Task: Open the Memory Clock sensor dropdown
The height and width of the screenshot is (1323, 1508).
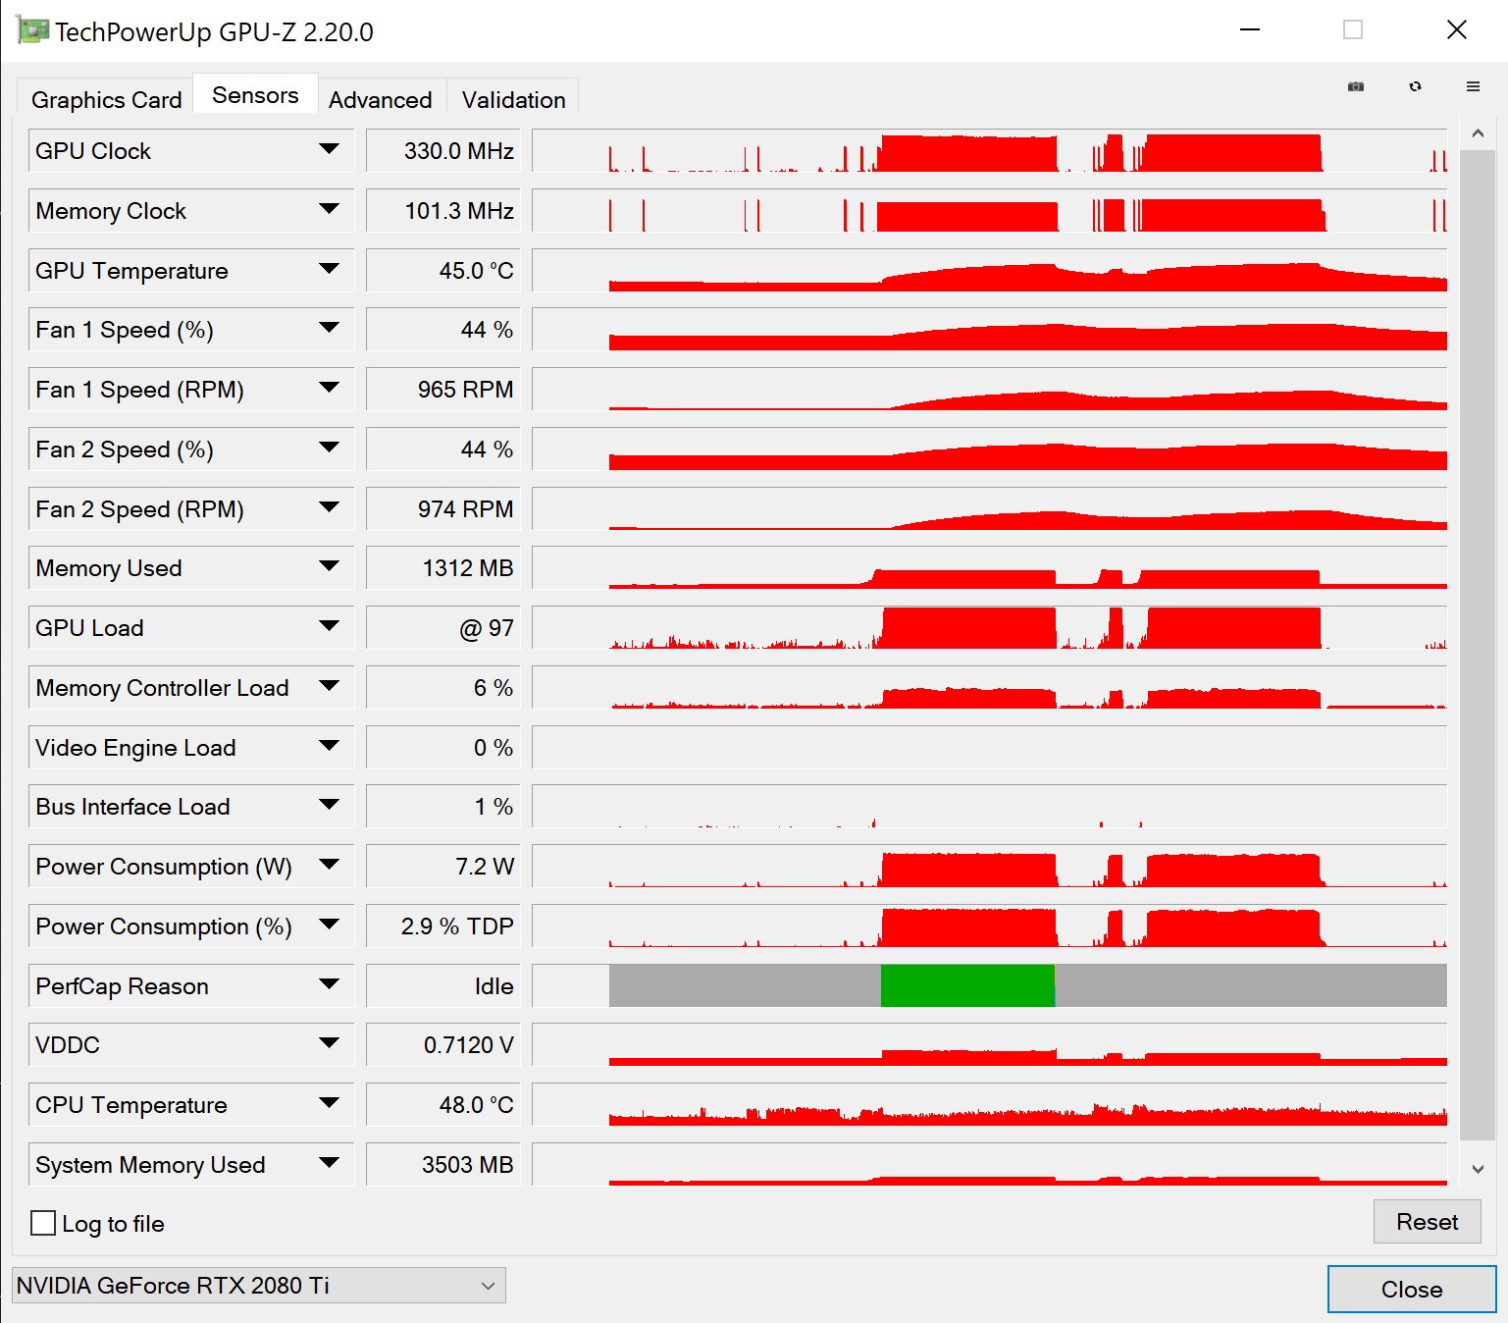Action: (329, 210)
